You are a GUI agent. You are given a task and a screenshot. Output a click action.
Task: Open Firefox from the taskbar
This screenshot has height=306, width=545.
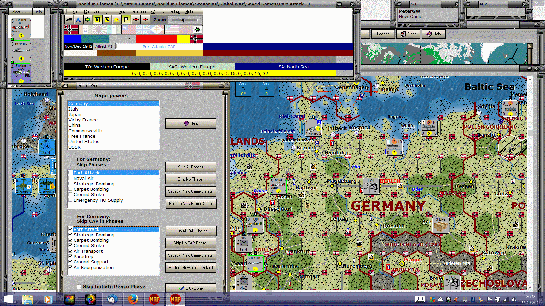133,299
